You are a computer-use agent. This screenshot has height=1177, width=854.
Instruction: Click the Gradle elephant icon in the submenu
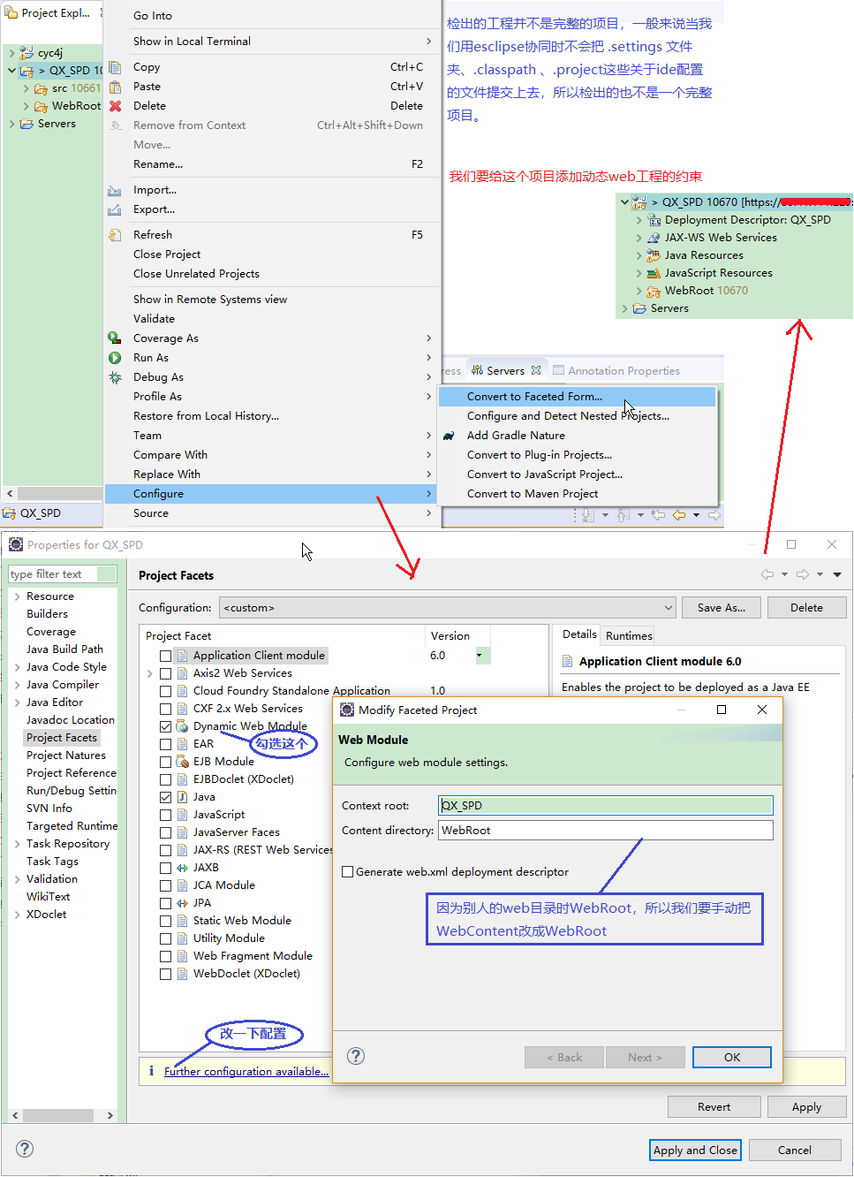coord(449,436)
